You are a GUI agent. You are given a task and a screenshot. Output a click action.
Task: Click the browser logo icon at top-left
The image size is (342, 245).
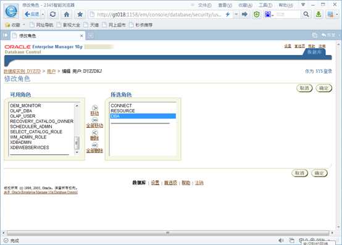pos(11,11)
